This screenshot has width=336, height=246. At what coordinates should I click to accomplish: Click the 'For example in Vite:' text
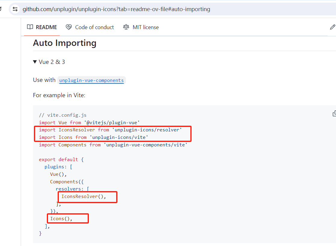click(x=59, y=95)
